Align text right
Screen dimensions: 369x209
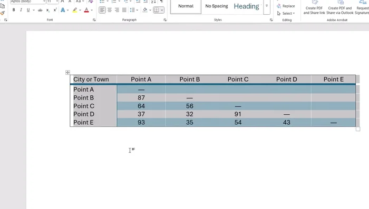click(x=116, y=10)
